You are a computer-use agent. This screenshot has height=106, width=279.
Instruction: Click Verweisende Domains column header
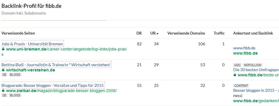pos(186,33)
